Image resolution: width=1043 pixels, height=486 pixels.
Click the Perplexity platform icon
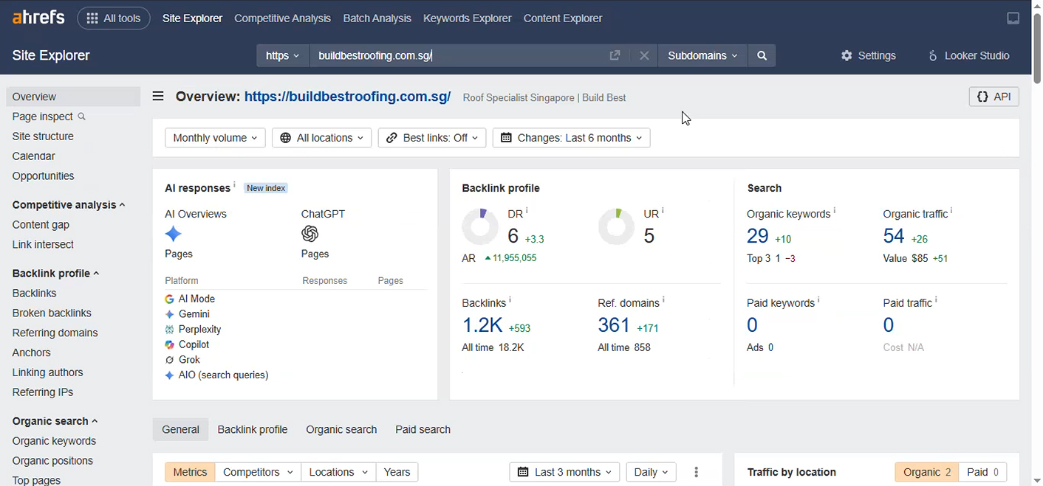(169, 330)
